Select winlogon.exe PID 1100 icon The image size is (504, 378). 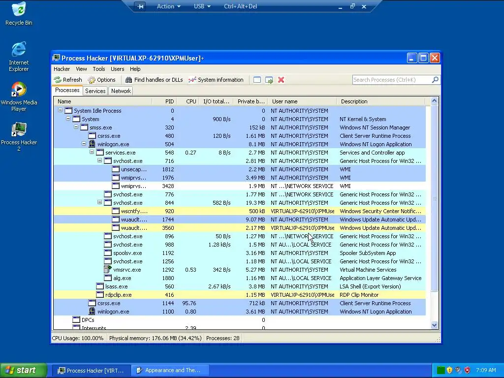[x=92, y=311]
